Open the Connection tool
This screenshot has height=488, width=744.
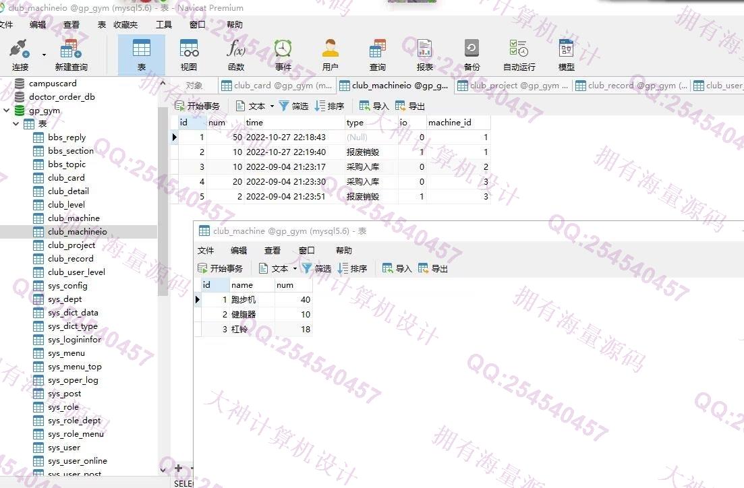pos(20,55)
